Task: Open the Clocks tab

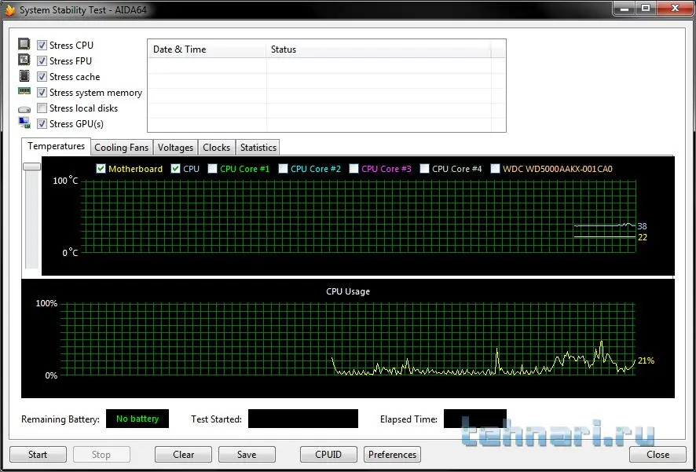Action: (x=216, y=148)
